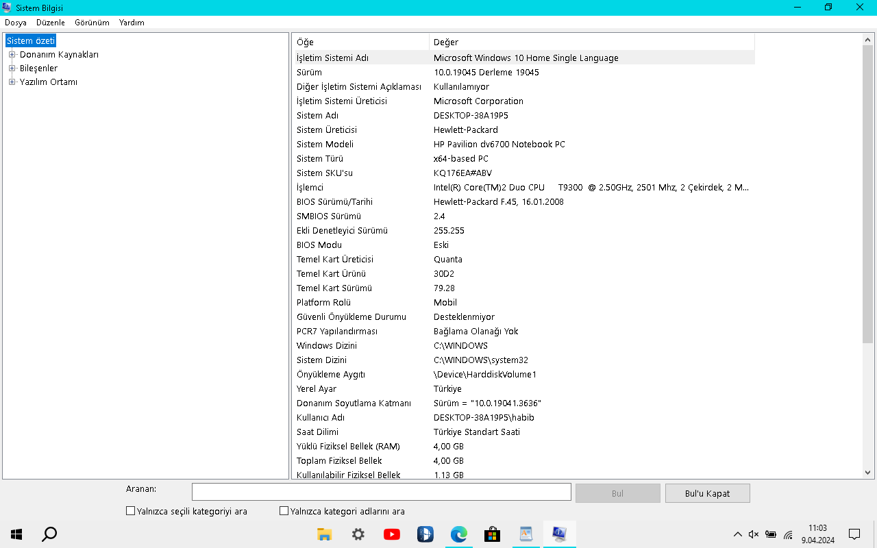Sort by the Öğe column header
The width and height of the screenshot is (877, 548).
point(361,42)
